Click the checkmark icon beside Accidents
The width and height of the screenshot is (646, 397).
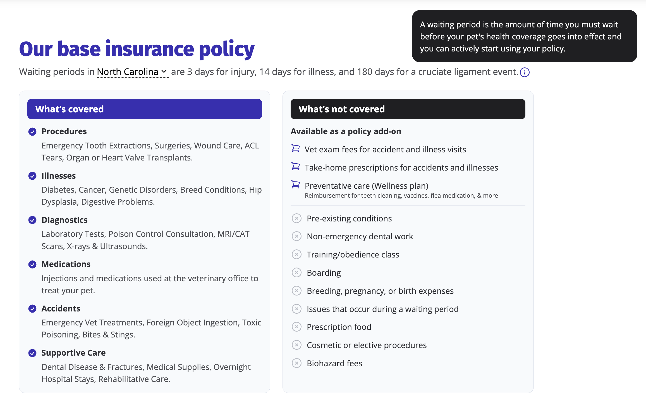point(32,309)
